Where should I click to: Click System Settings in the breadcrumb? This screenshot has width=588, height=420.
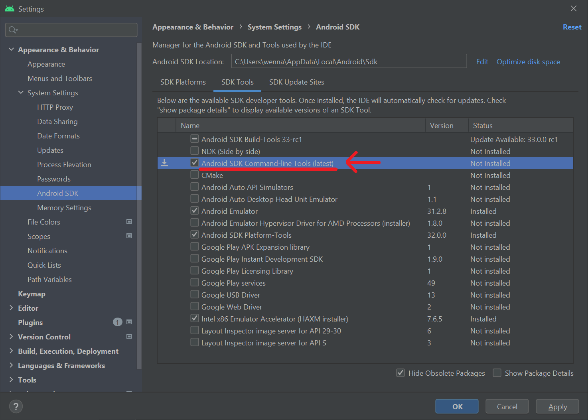coord(274,27)
